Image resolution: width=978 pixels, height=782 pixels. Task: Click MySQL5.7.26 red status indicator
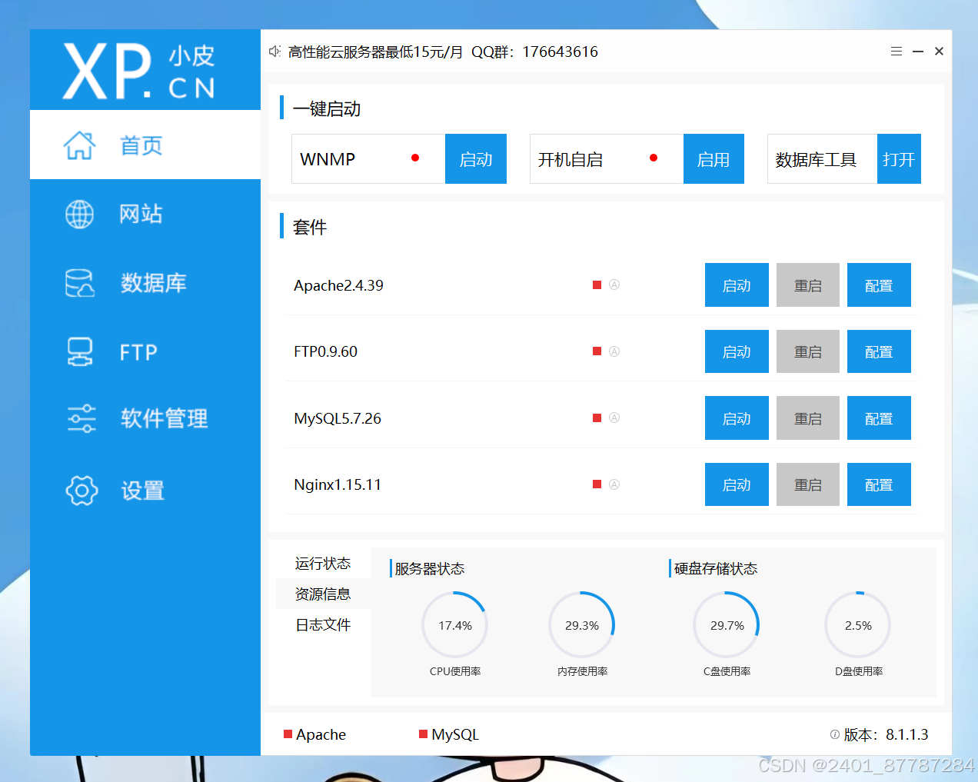click(x=597, y=418)
